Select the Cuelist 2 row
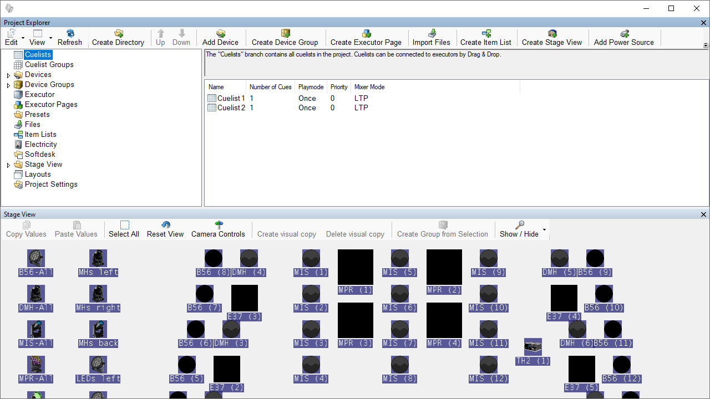Viewport: 710px width, 399px height. tap(231, 108)
